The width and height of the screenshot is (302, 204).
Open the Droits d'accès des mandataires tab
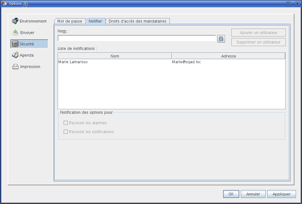(138, 21)
